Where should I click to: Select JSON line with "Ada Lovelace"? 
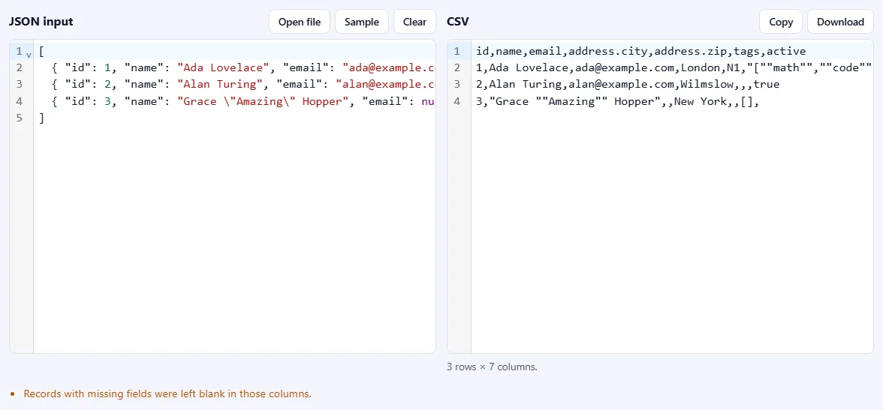coord(234,67)
